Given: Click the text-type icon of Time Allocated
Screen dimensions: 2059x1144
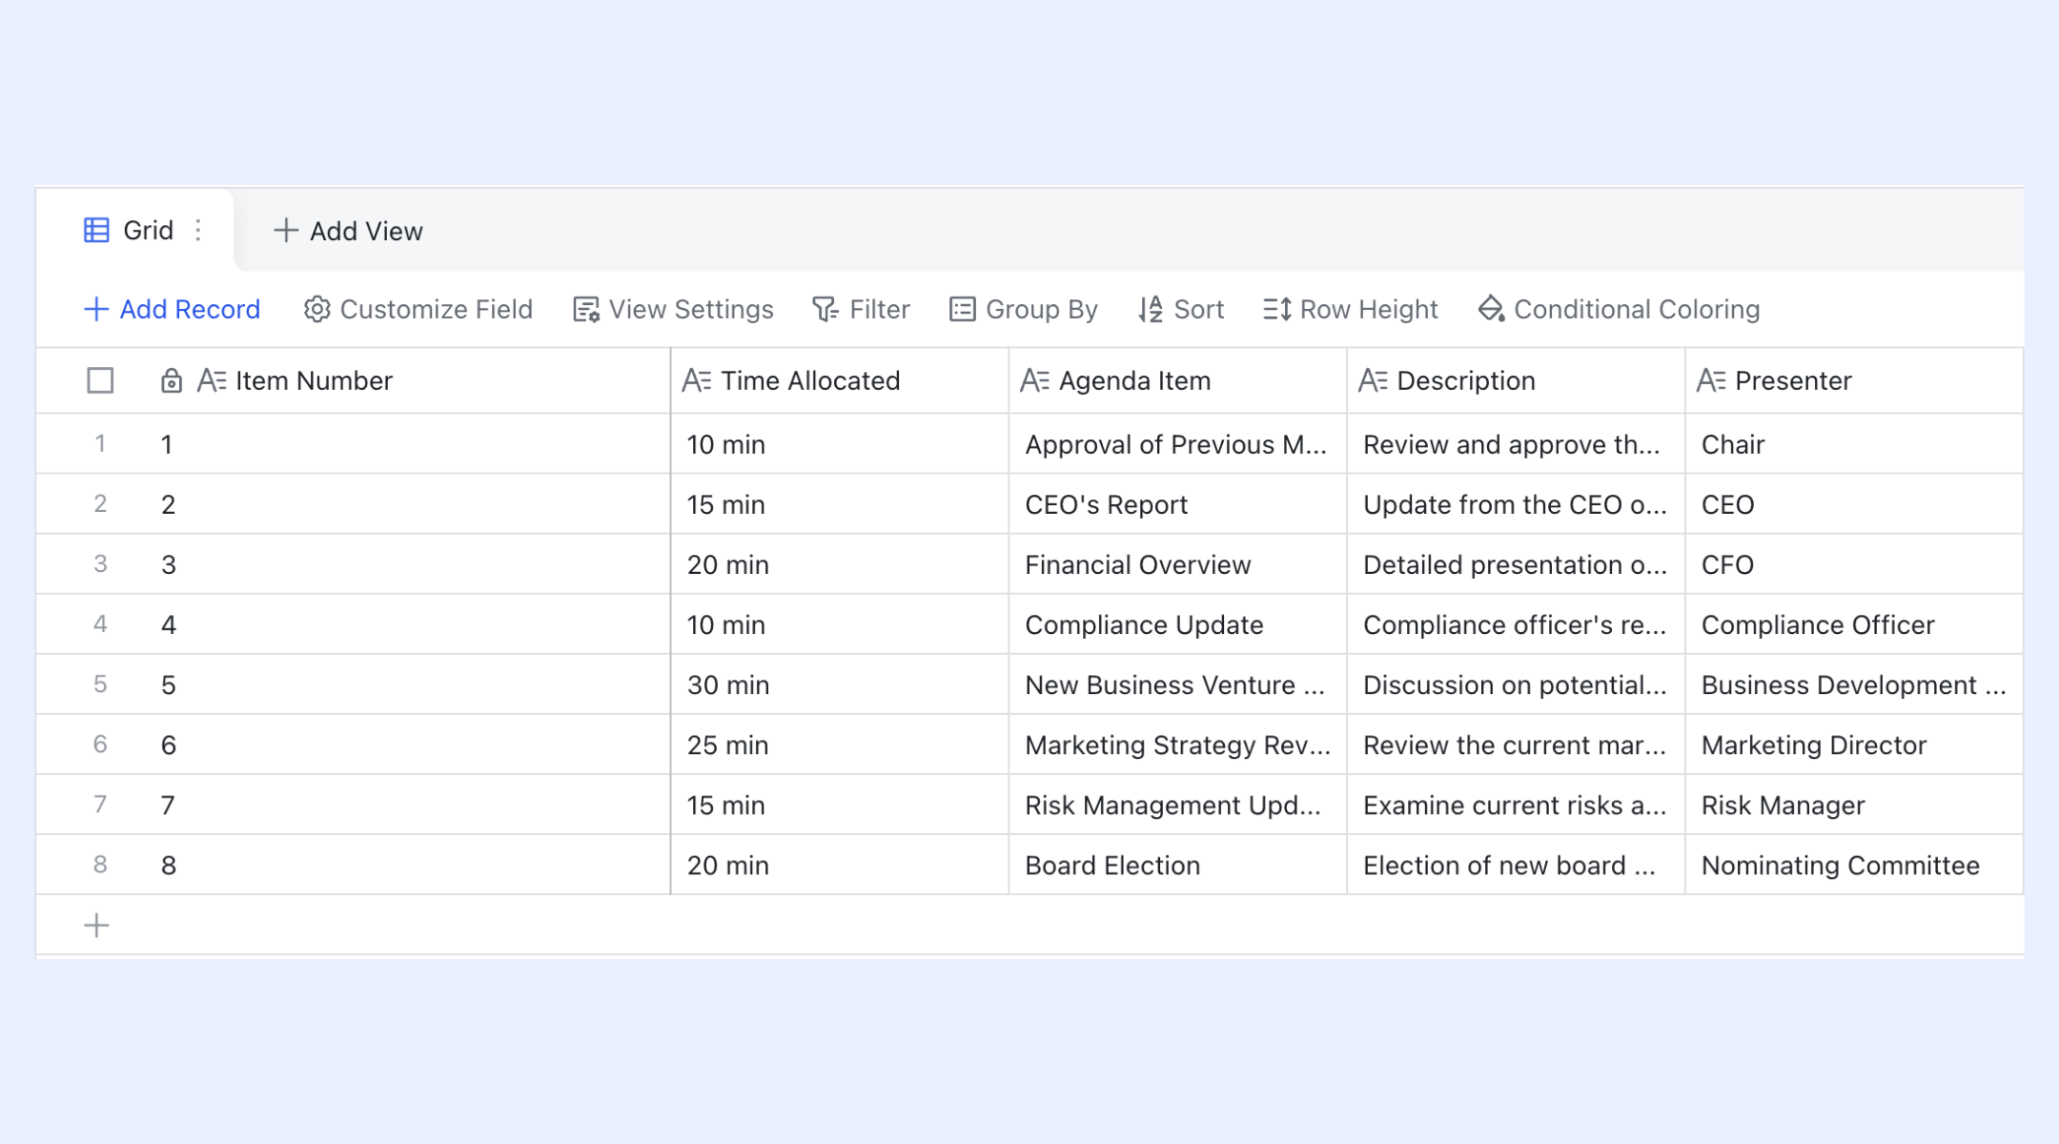Looking at the screenshot, I should pyautogui.click(x=697, y=381).
